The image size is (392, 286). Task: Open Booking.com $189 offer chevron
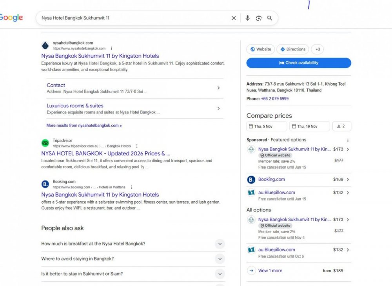coord(348,179)
